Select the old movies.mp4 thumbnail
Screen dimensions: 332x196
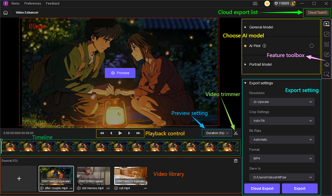(x=93, y=176)
